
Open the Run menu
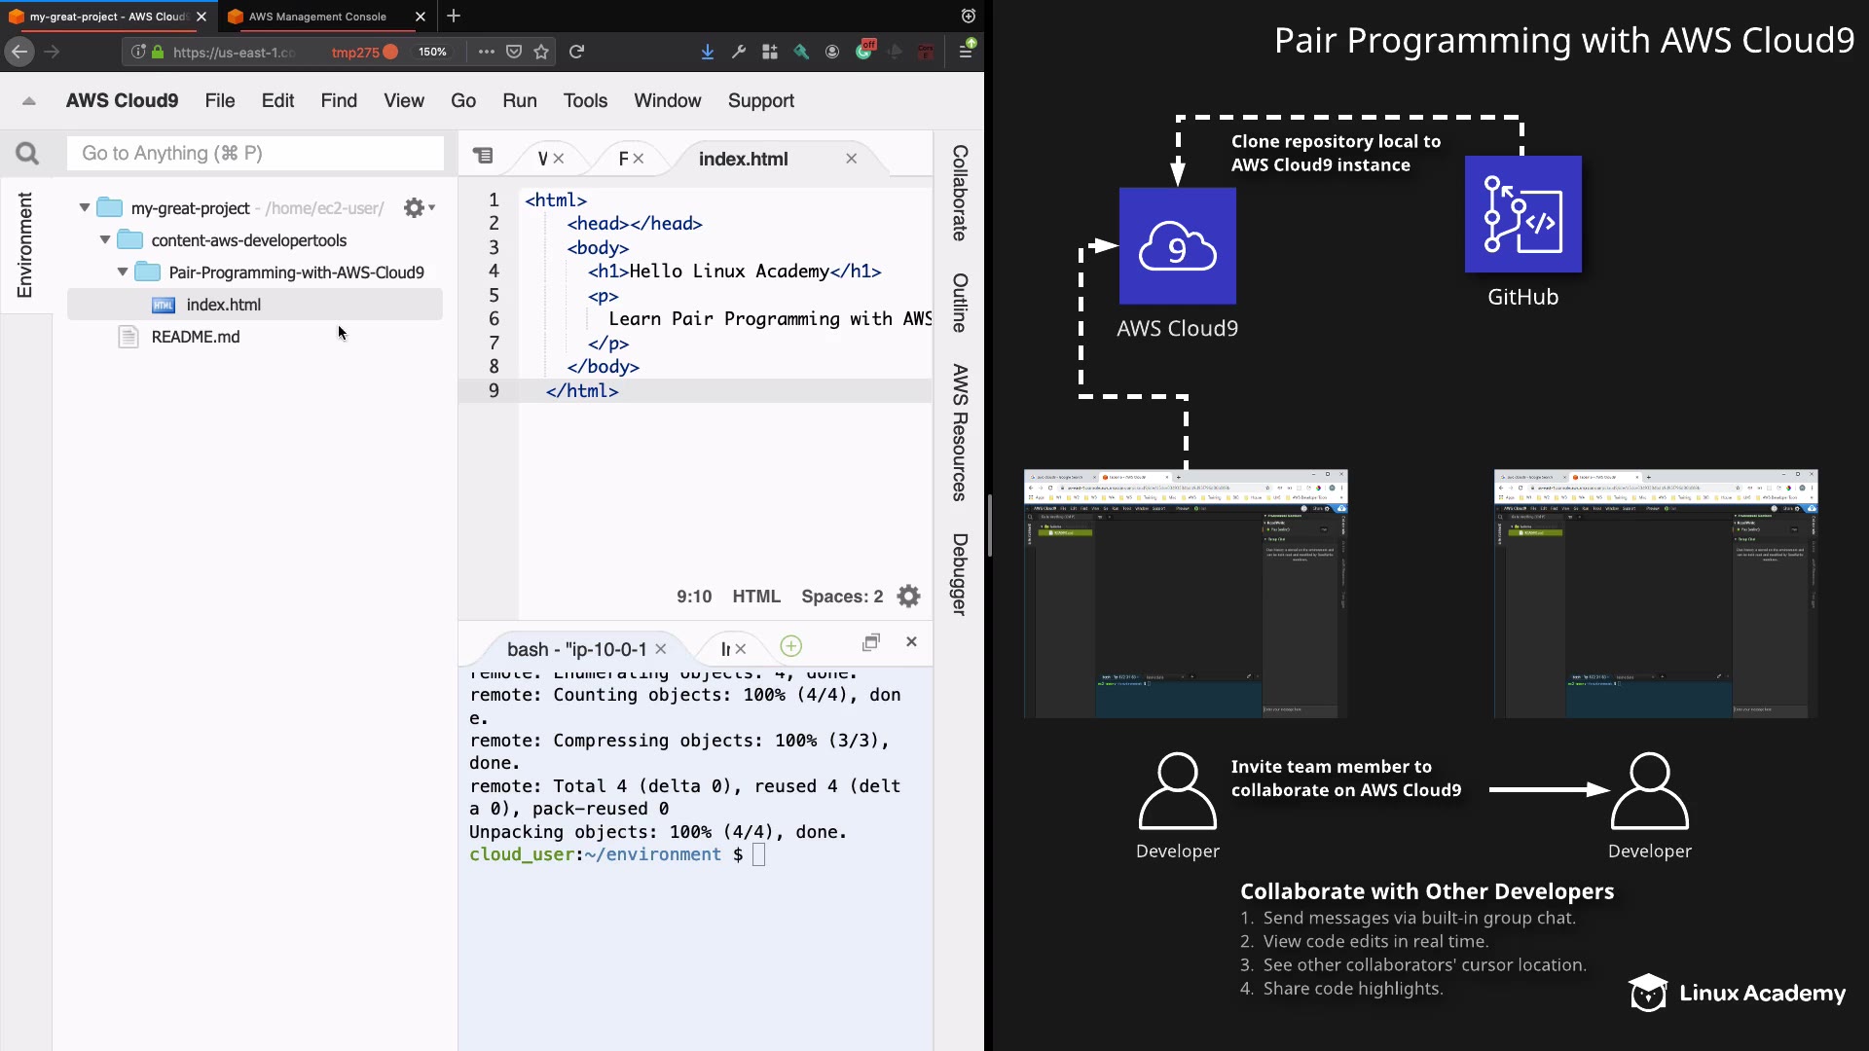(519, 100)
